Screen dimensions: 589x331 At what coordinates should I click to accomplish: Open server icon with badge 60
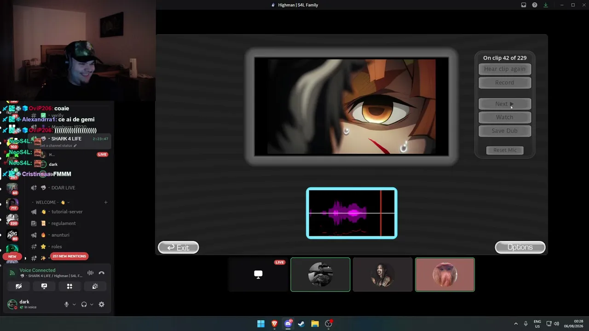click(x=12, y=188)
